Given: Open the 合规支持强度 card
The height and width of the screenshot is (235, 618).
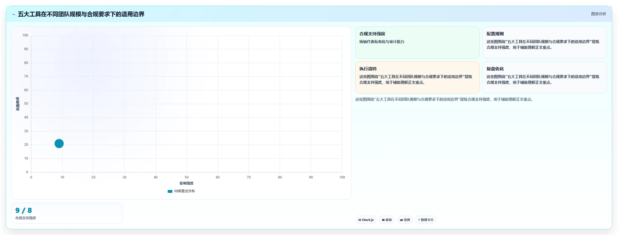Looking at the screenshot, I should [x=417, y=42].
